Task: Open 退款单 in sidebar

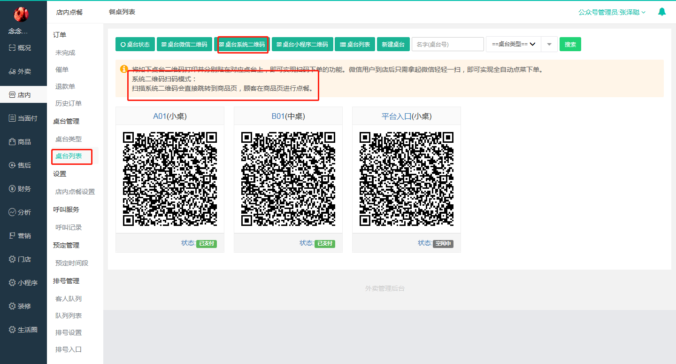Action: pos(65,86)
